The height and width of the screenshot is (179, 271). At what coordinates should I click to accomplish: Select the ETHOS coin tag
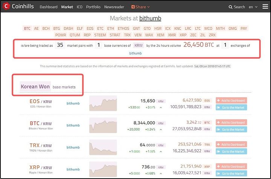pos(123,28)
